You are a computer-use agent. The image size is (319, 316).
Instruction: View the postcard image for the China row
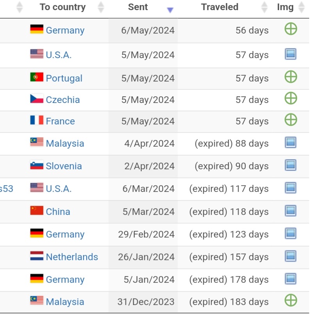[x=290, y=211]
